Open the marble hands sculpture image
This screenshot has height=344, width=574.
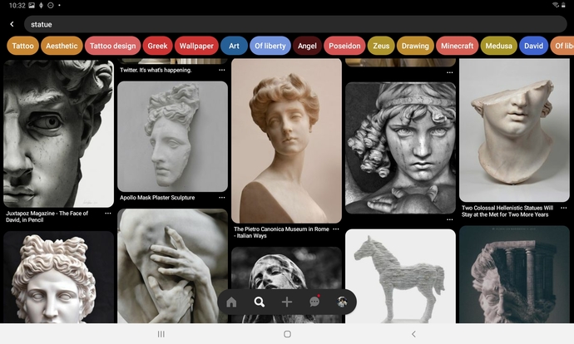(172, 266)
